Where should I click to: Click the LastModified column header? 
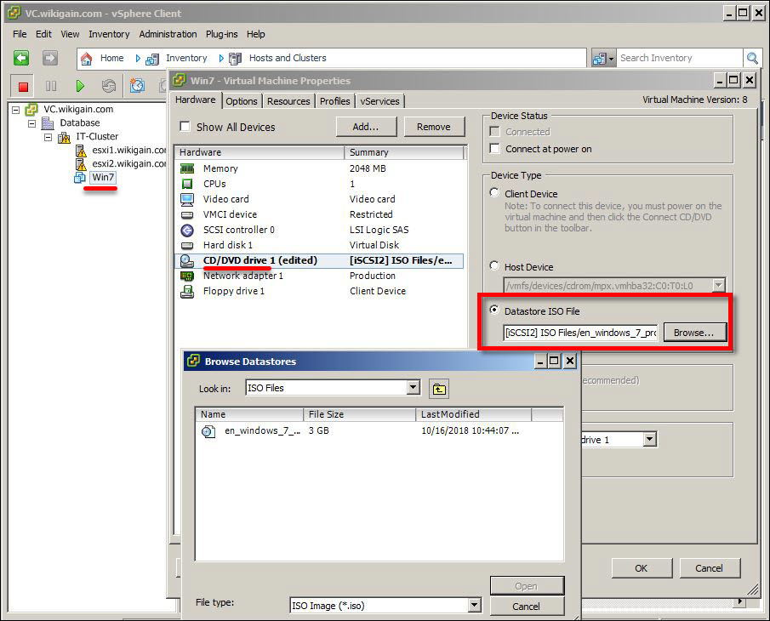(x=474, y=414)
